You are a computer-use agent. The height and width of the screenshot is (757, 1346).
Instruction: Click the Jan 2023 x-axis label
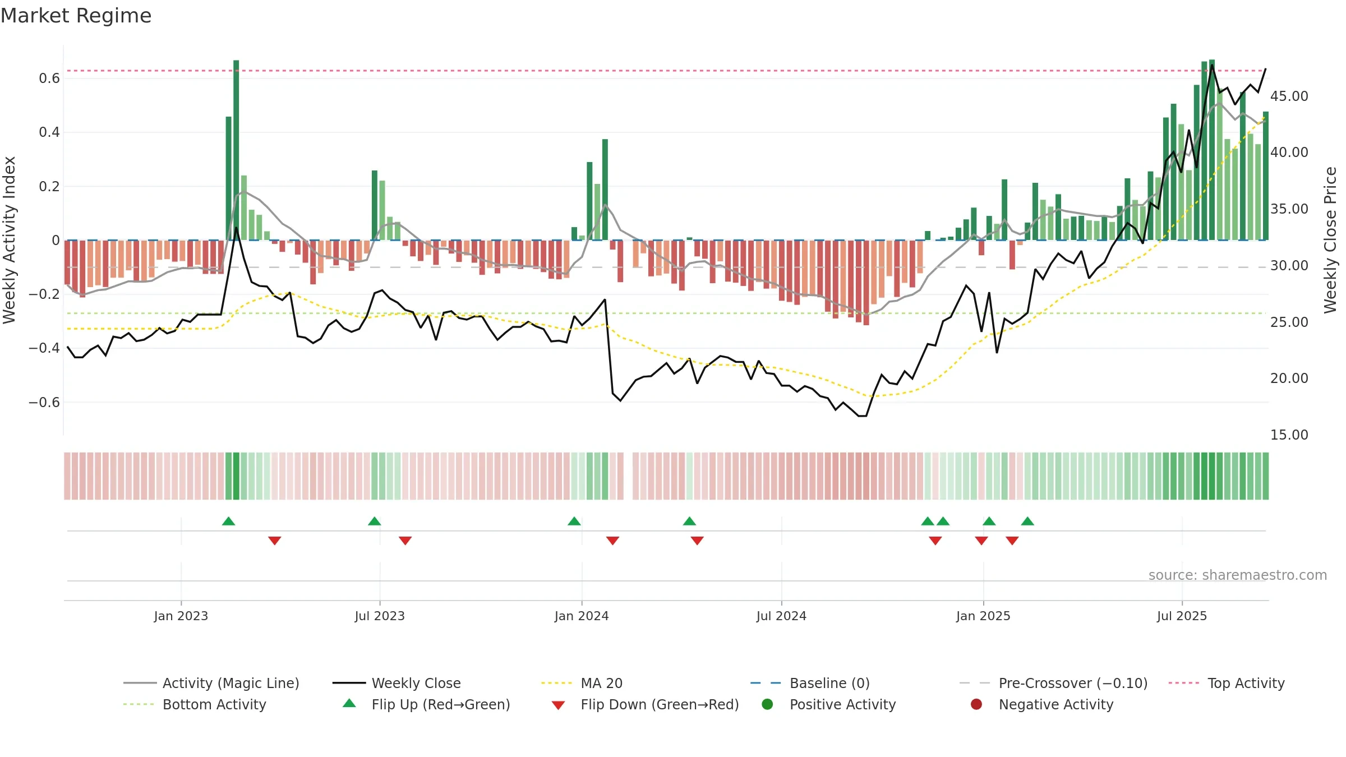click(x=181, y=616)
